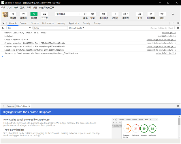Screen dimensions: 181x144
Task: Toggle the editor (编辑器) panel
Action: [x=23, y=14]
